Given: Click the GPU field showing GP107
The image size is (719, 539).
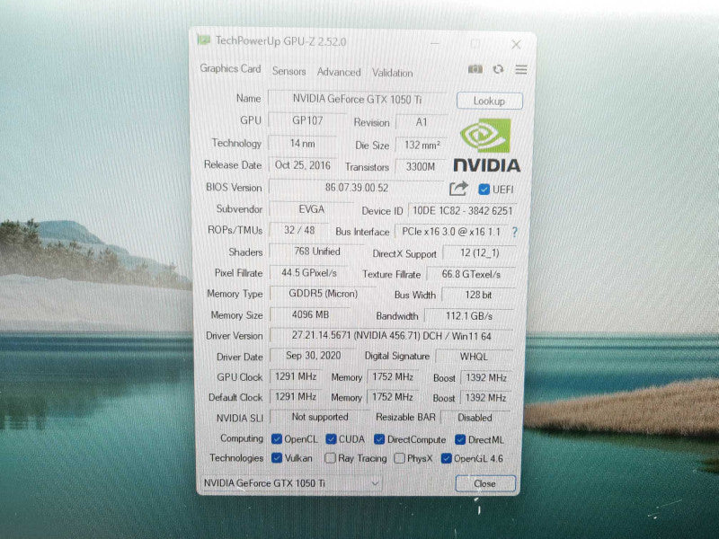Looking at the screenshot, I should pos(307,120).
